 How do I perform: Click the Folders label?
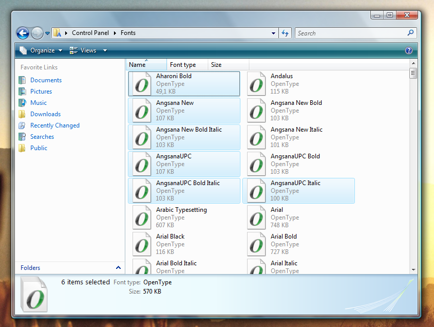coord(30,268)
